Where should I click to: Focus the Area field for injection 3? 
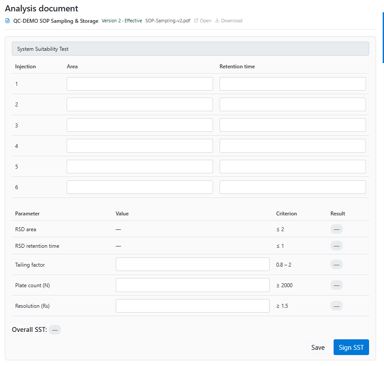click(140, 125)
